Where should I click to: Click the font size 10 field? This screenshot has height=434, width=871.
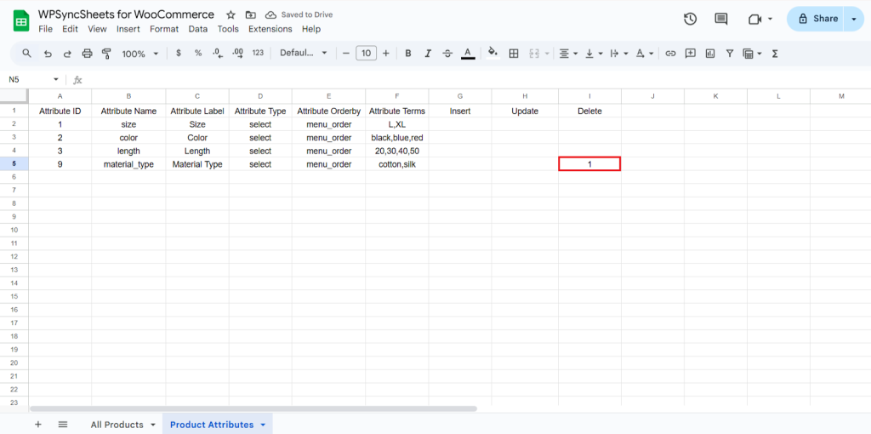[x=366, y=54]
